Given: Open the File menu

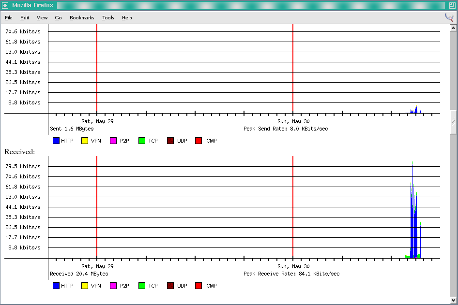Looking at the screenshot, I should pos(8,18).
